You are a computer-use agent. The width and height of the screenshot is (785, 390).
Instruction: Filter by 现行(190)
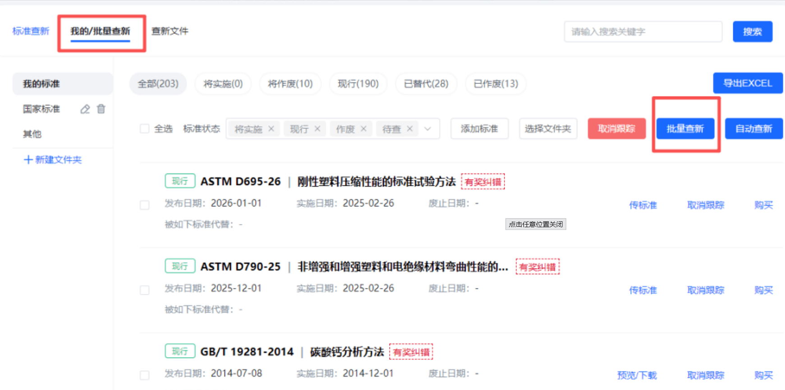click(358, 84)
